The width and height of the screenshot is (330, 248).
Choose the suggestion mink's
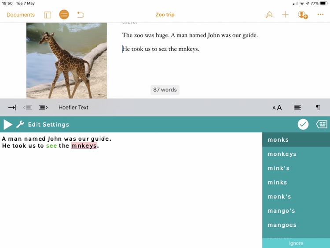tap(296, 168)
